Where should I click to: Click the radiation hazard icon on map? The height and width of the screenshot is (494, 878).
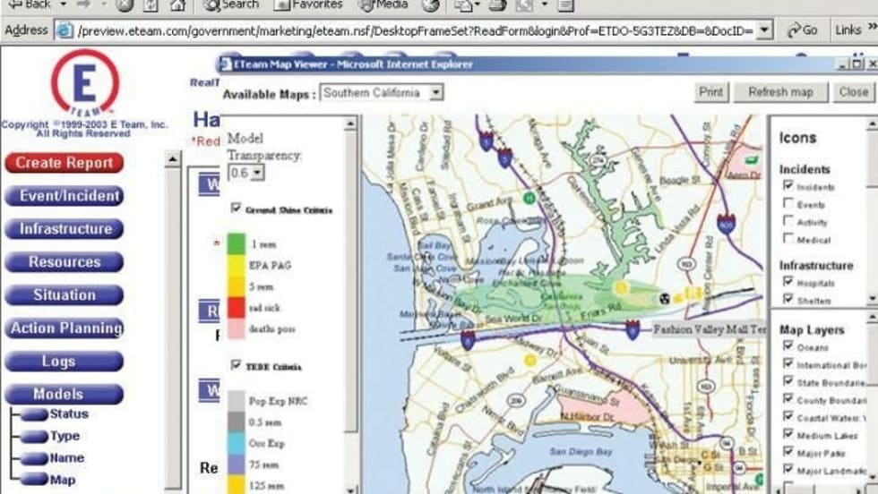pyautogui.click(x=665, y=298)
